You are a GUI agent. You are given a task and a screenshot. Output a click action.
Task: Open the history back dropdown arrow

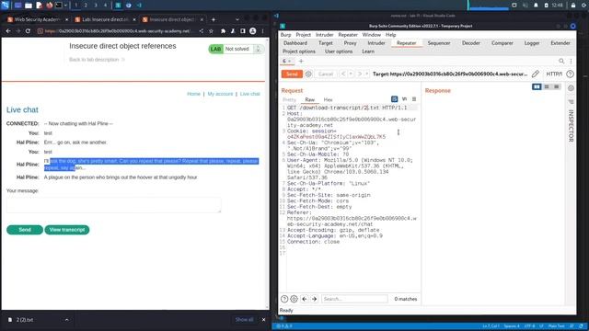[x=351, y=74]
